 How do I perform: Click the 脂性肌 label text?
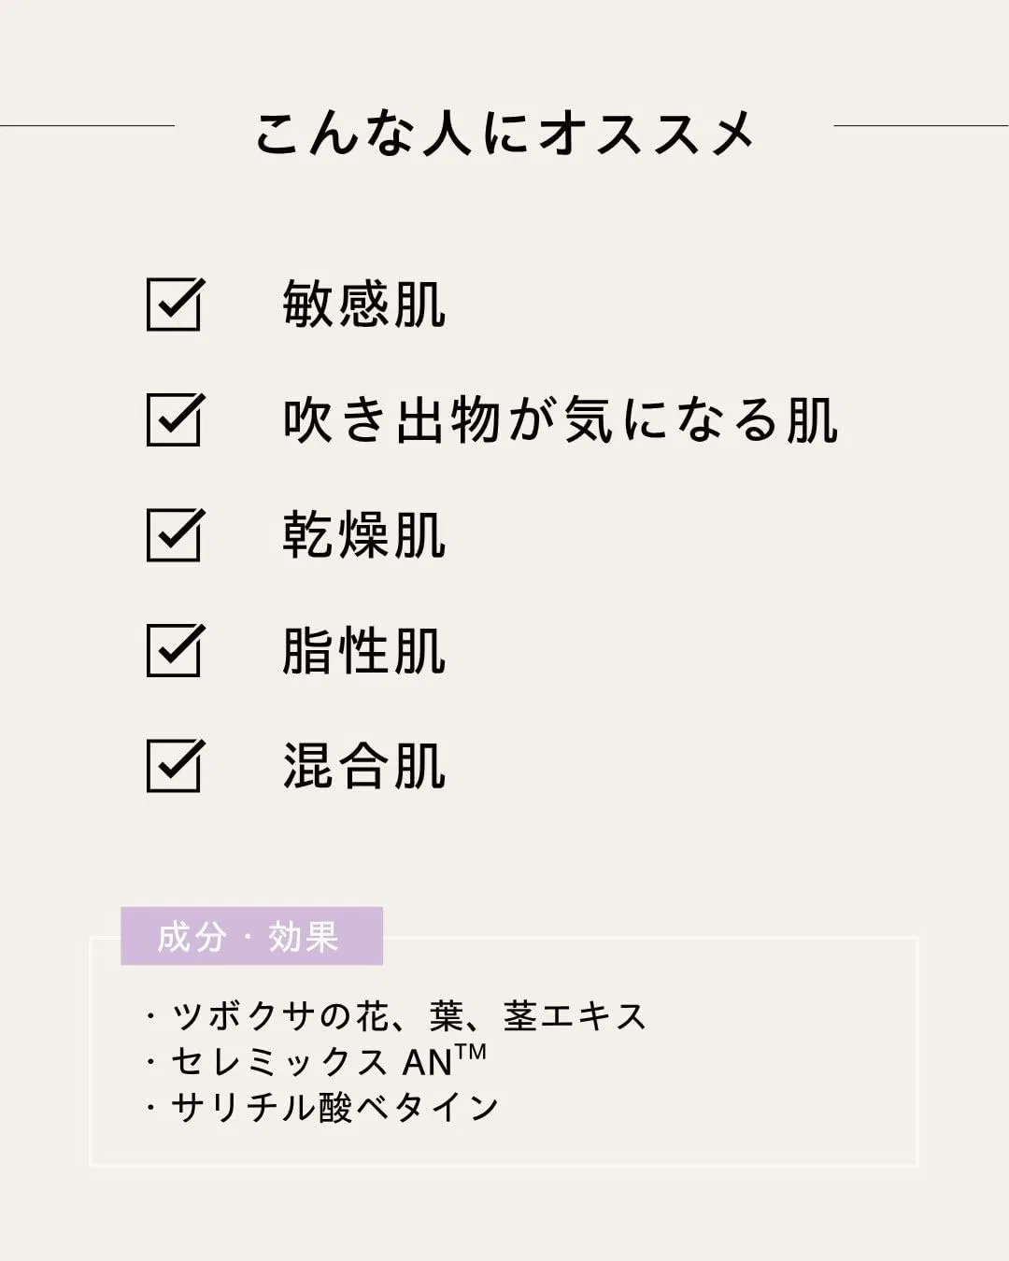tap(364, 650)
